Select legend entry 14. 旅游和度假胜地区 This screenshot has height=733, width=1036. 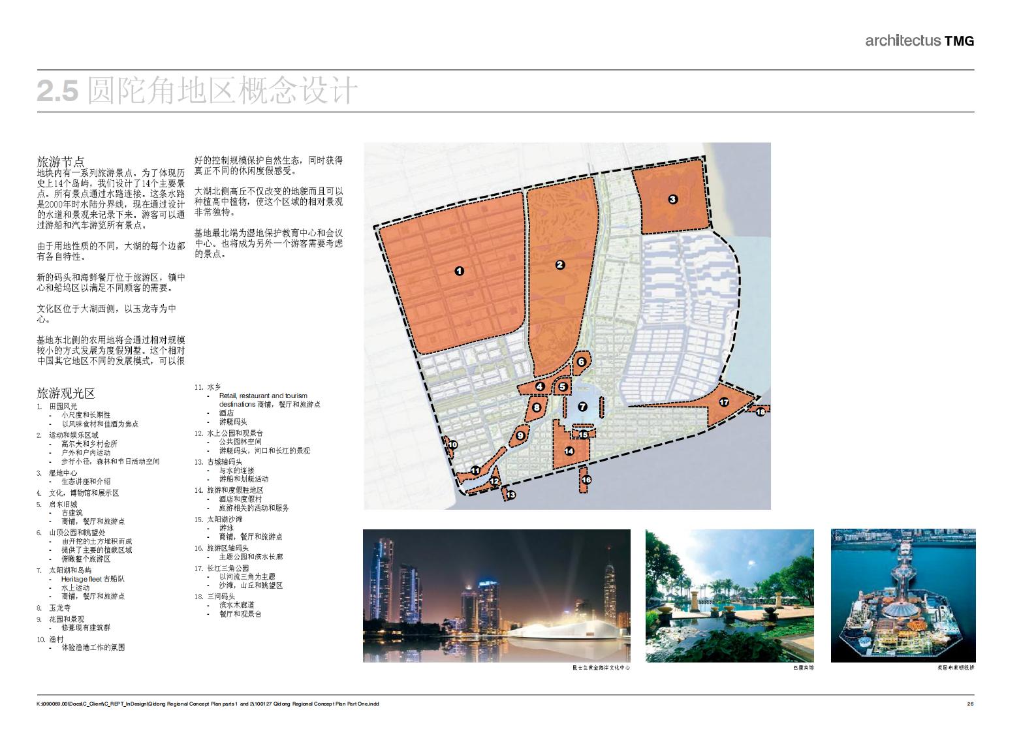(x=228, y=490)
